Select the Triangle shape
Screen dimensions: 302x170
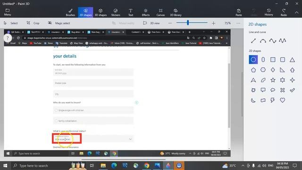pos(292,59)
